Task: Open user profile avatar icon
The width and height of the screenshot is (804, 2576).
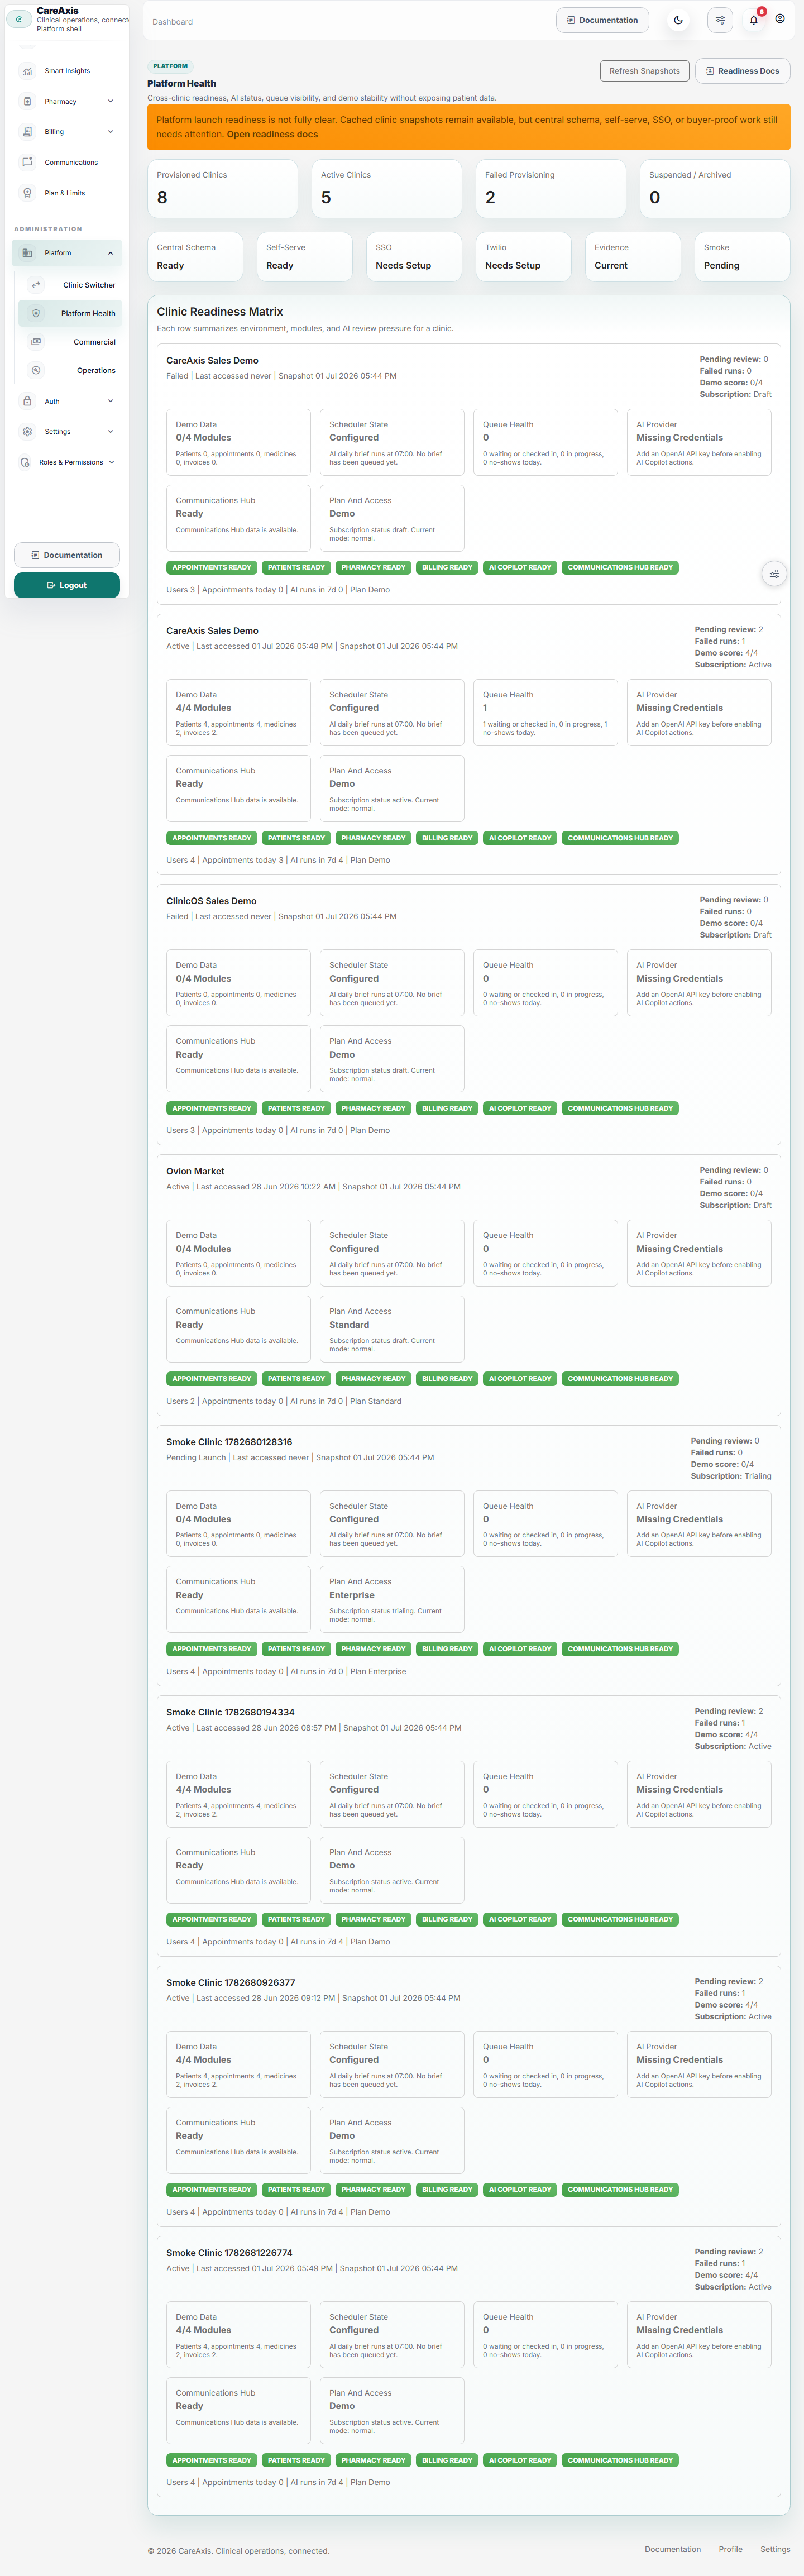Action: pyautogui.click(x=780, y=19)
